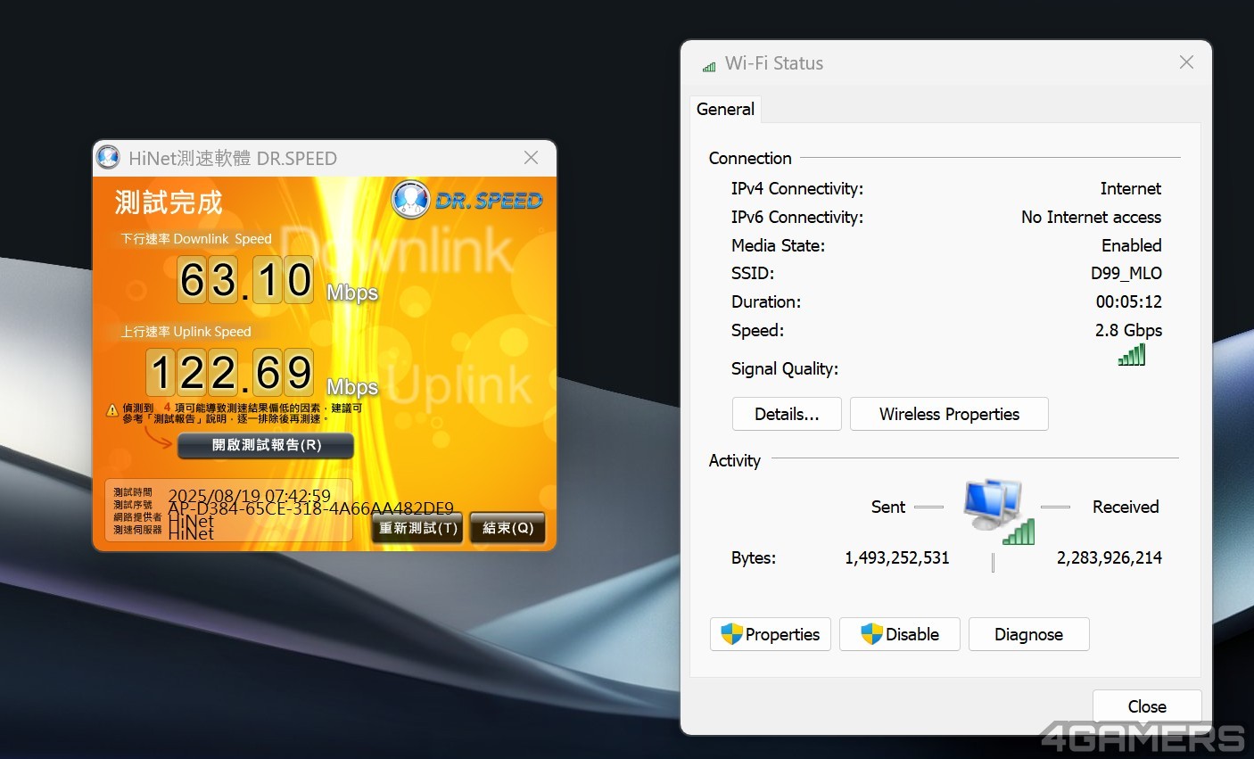Click the Speed value 2.8 Gbps
This screenshot has height=759, width=1254.
click(x=1128, y=330)
